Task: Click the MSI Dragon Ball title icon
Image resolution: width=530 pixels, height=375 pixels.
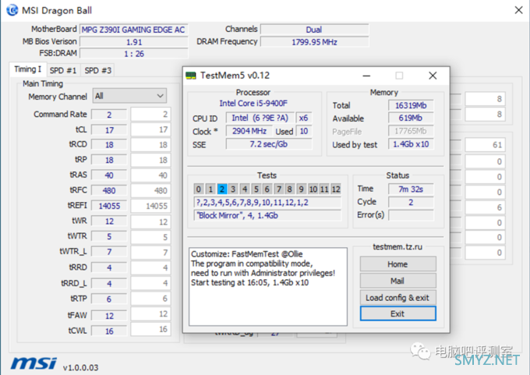Action: click(12, 10)
